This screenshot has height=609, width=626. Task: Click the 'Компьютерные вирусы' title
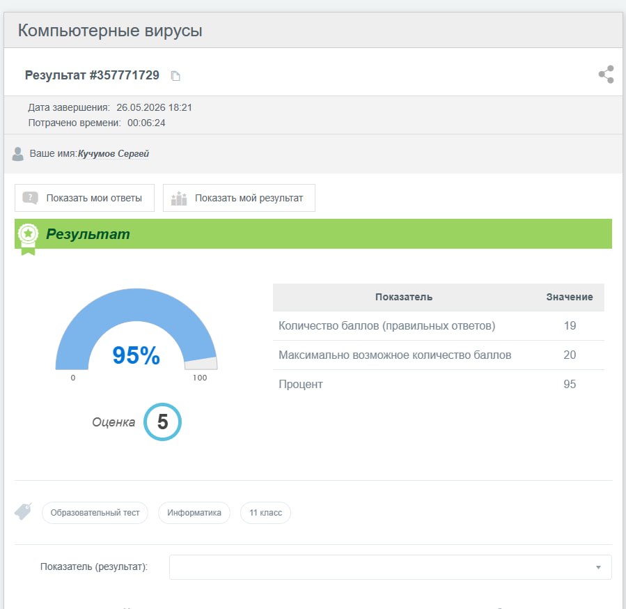pyautogui.click(x=110, y=31)
